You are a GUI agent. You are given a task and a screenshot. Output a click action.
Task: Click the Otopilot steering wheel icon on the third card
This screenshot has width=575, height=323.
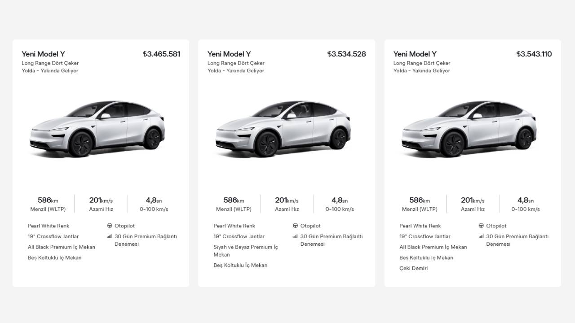click(481, 226)
